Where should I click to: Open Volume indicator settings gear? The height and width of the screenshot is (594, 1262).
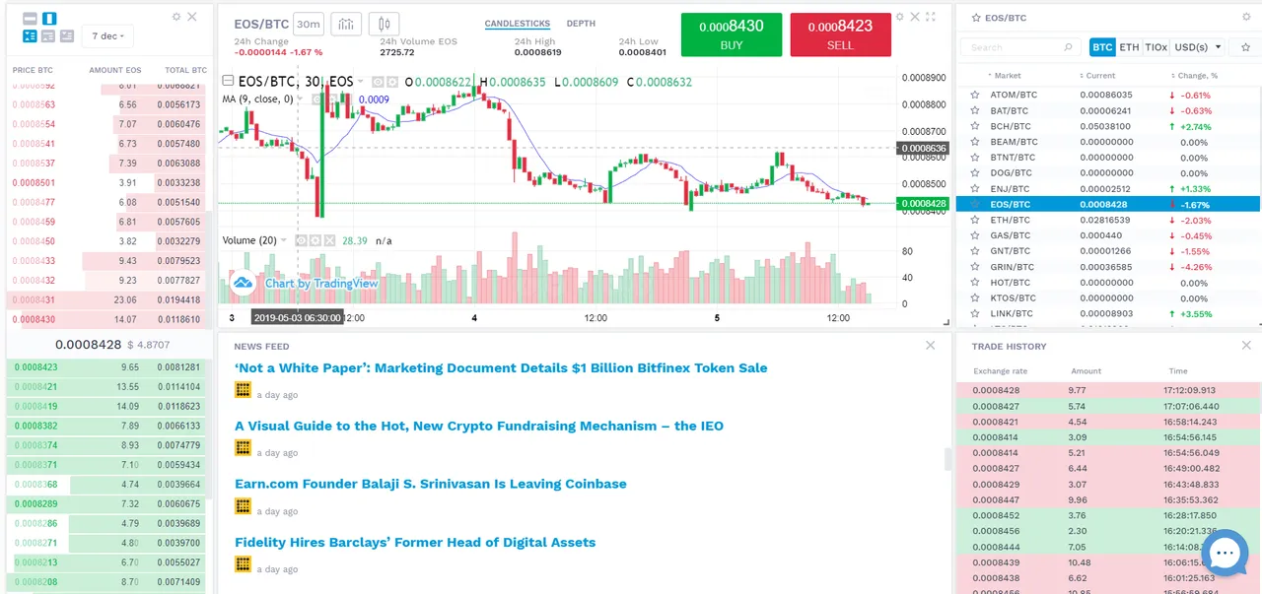tap(315, 240)
